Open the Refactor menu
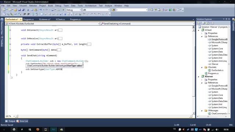 (33, 6)
